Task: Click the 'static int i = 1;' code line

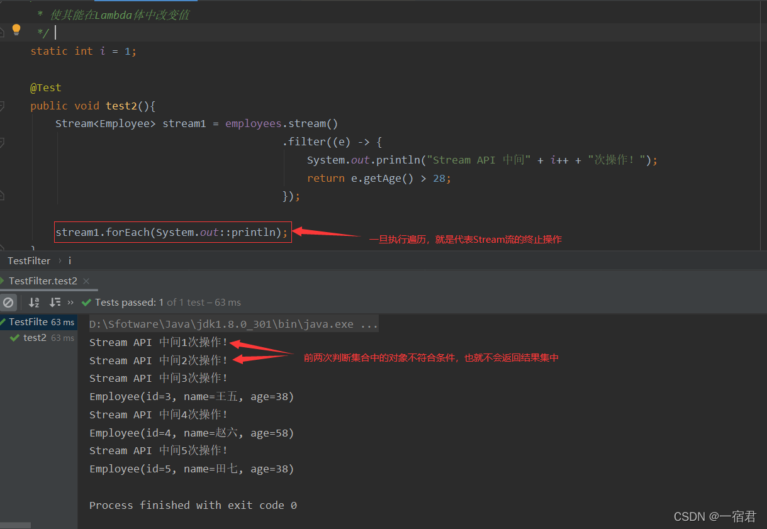Action: coord(83,51)
